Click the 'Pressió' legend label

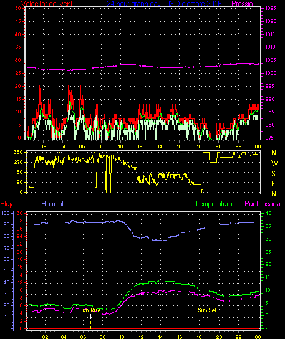point(242,4)
